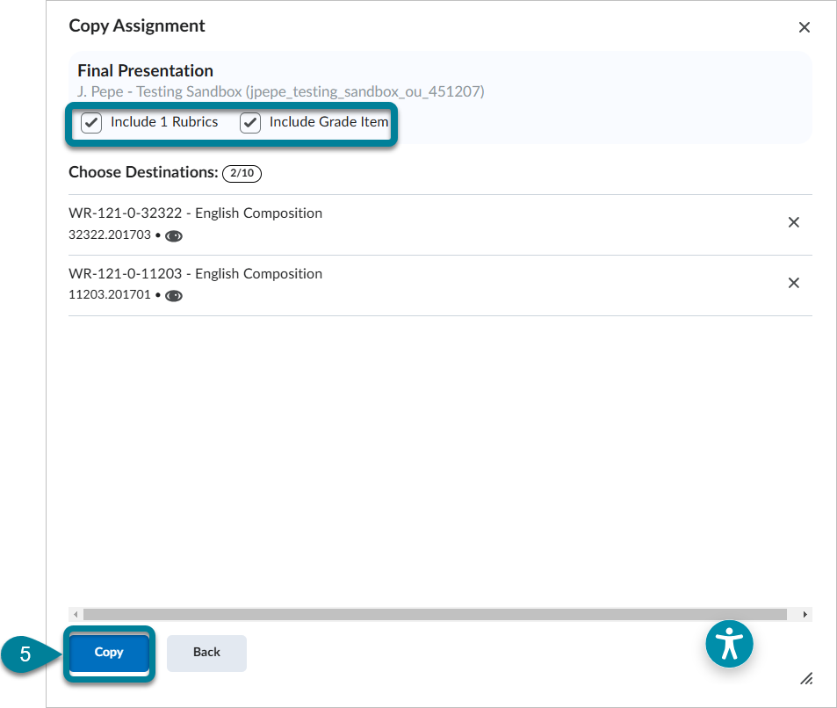The width and height of the screenshot is (837, 708).
Task: Click the right scrollbar arrow icon
Action: 804,614
